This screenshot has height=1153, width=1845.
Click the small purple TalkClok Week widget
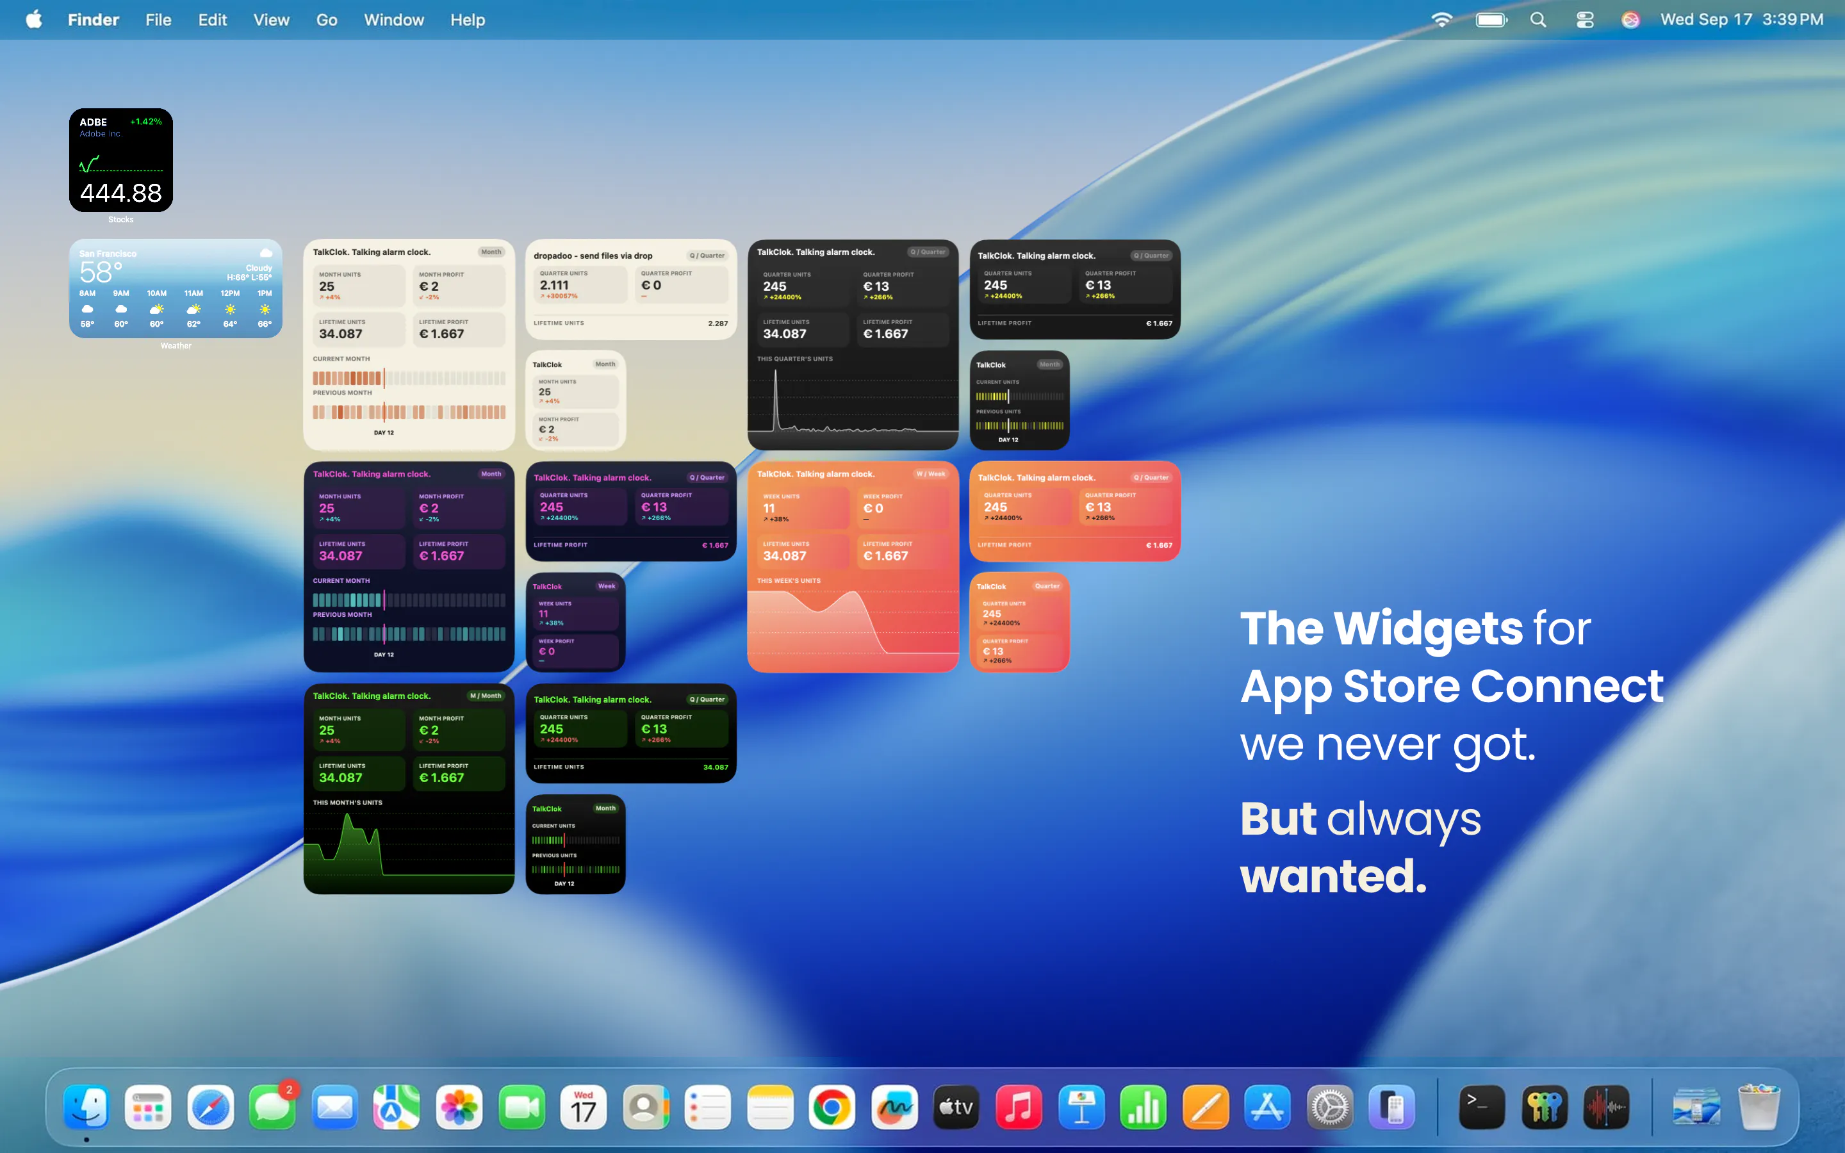click(x=576, y=622)
